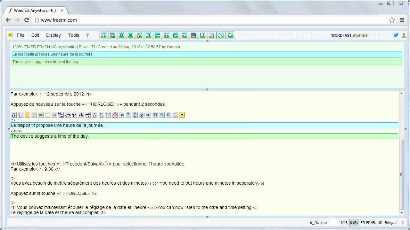The image size is (410, 230).
Task: Click the eraser icon in segment toolbar
Action: 115,115
